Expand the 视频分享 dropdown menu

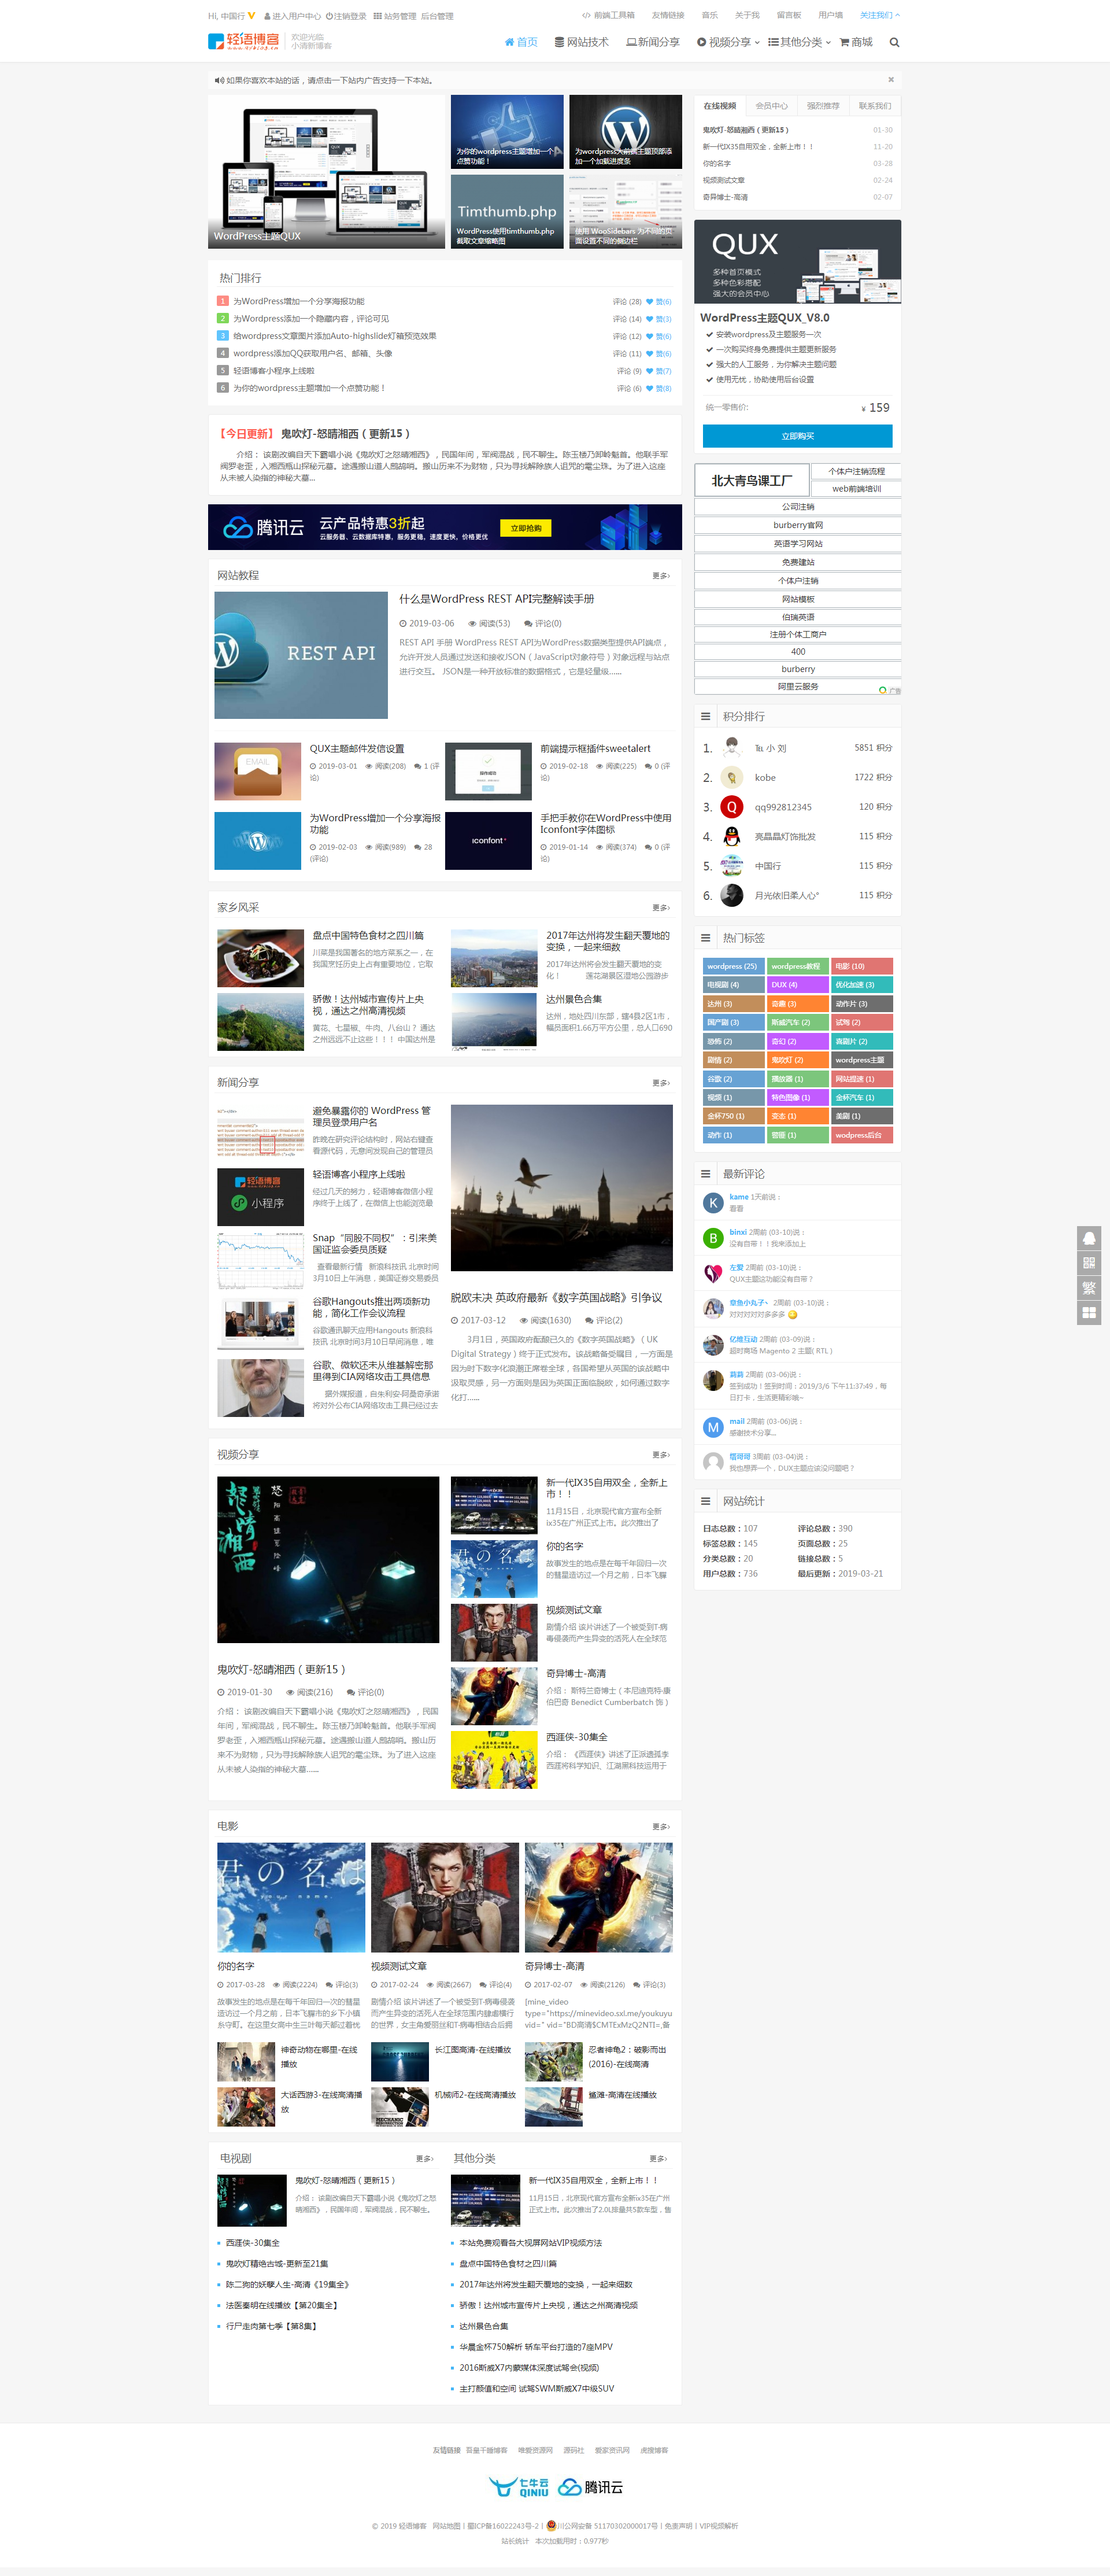coord(728,42)
